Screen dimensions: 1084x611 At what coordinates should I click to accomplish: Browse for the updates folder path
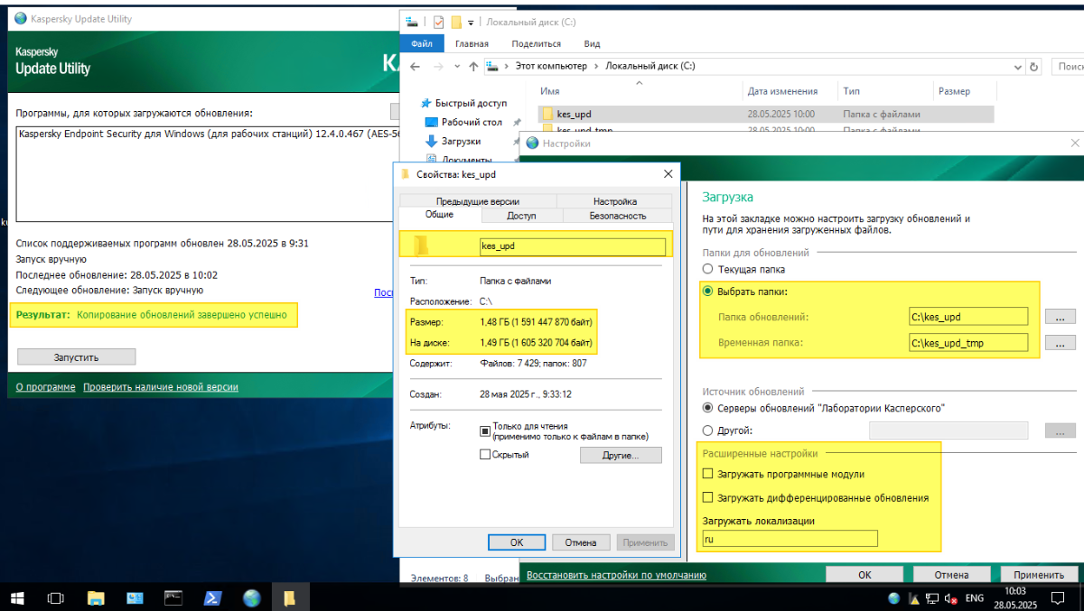coord(1061,317)
